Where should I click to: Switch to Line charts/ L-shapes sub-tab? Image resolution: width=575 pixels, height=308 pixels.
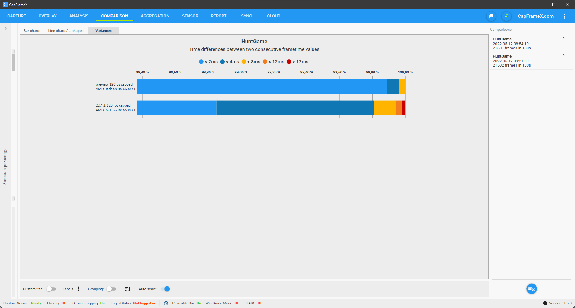66,31
